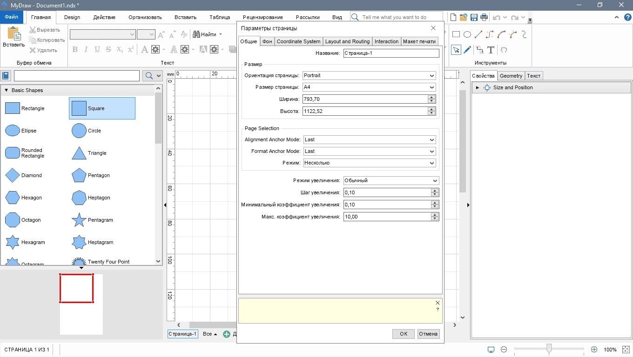The image size is (633, 357).
Task: Select the Square shape in library
Action: pyautogui.click(x=102, y=108)
